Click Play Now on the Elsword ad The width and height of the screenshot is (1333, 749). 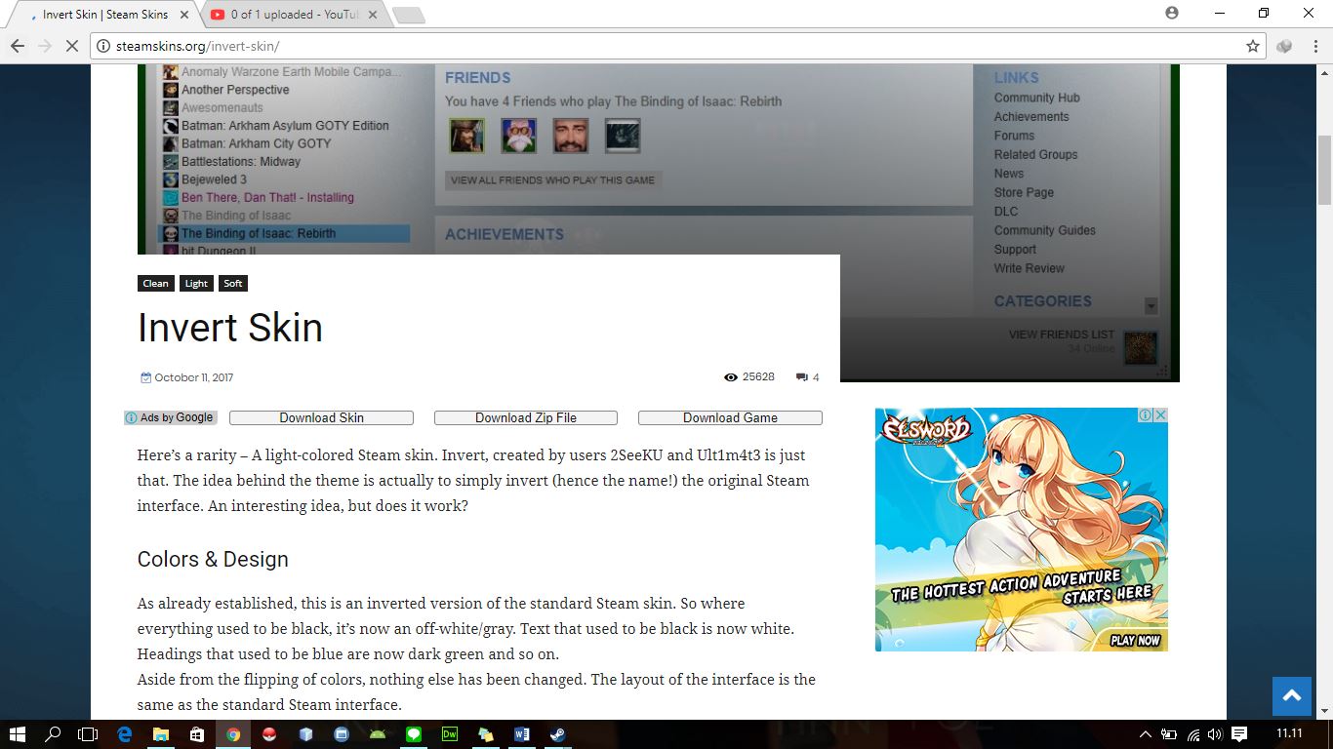tap(1135, 641)
